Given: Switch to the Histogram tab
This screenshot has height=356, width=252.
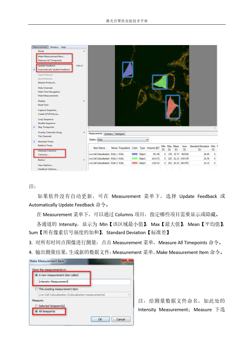Looking at the screenshot, I should click(120, 134).
